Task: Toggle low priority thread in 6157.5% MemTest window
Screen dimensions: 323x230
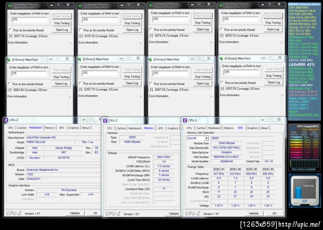Action: pyautogui.click(x=222, y=82)
